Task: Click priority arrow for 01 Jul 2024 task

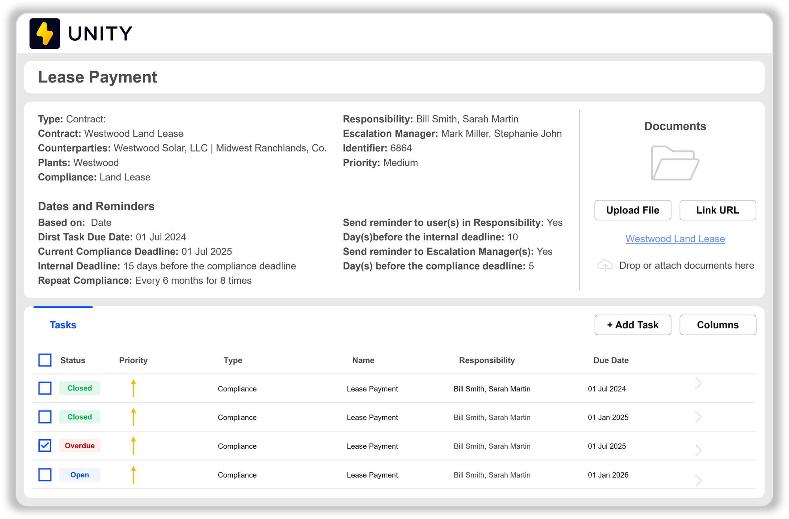Action: tap(133, 388)
